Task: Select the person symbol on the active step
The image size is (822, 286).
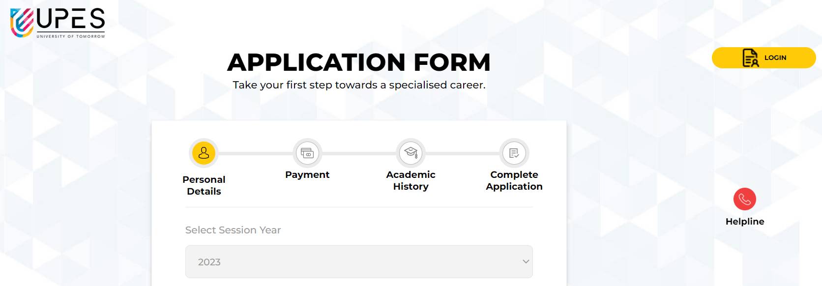Action: click(204, 153)
